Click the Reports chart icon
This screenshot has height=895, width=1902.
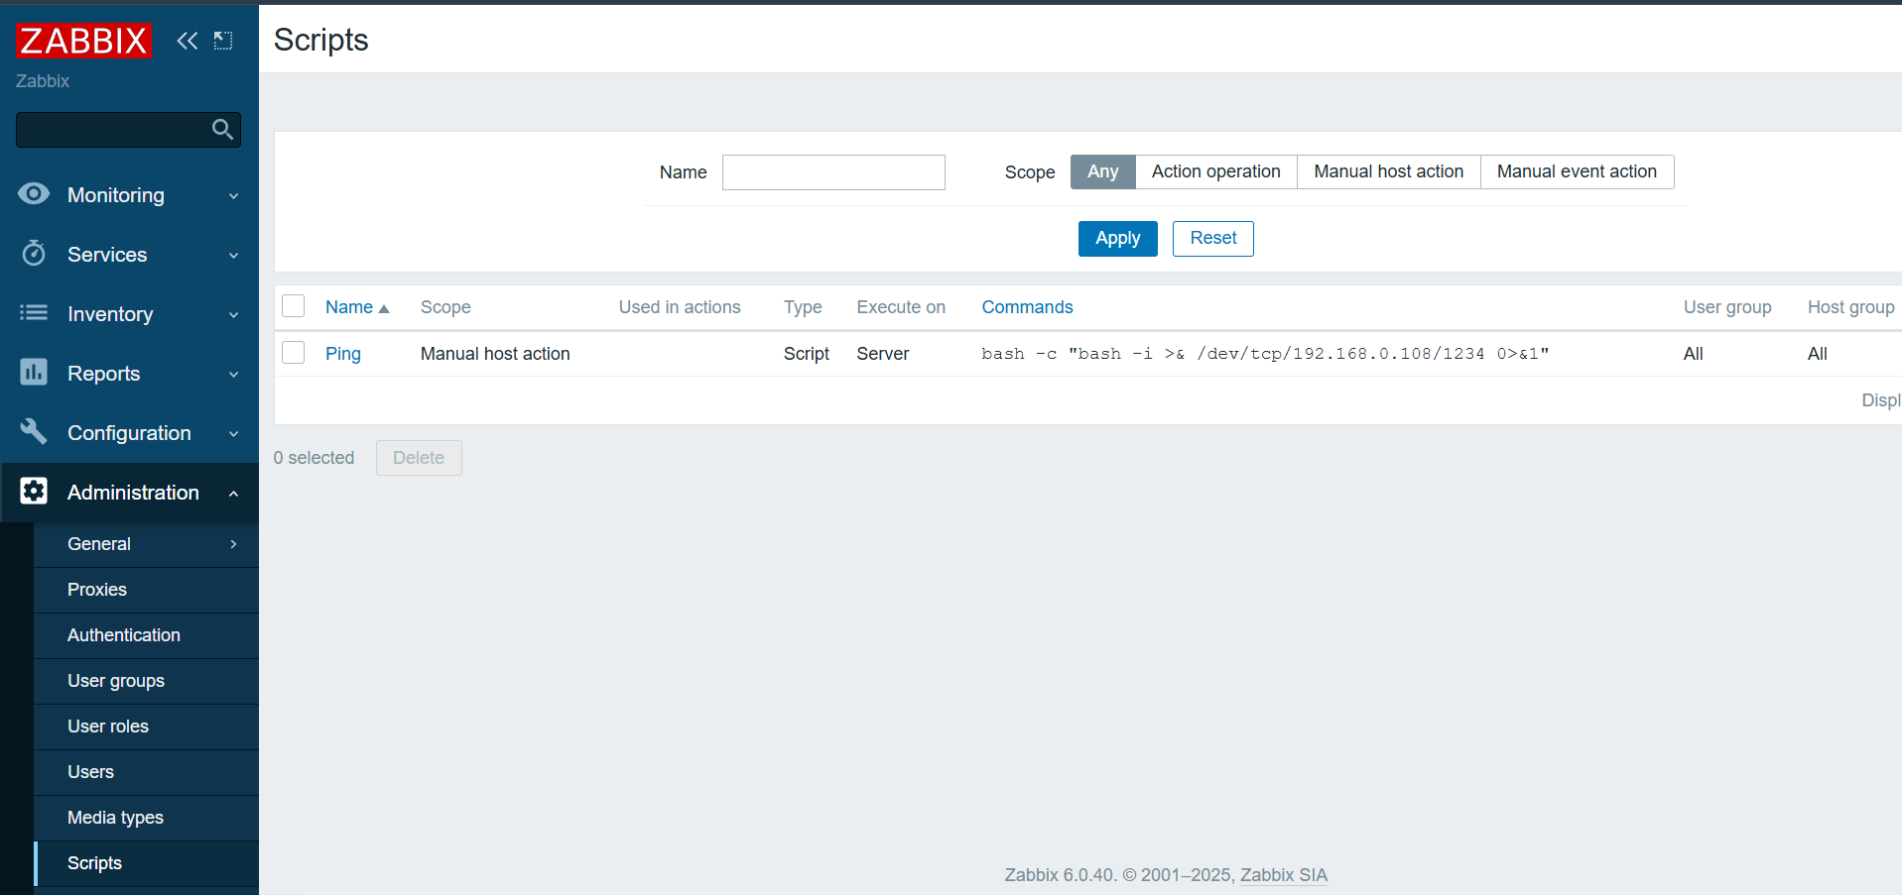[34, 373]
